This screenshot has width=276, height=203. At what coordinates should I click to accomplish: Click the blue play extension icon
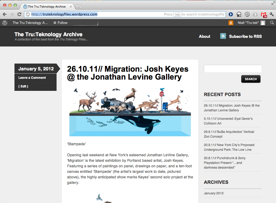pos(231,14)
